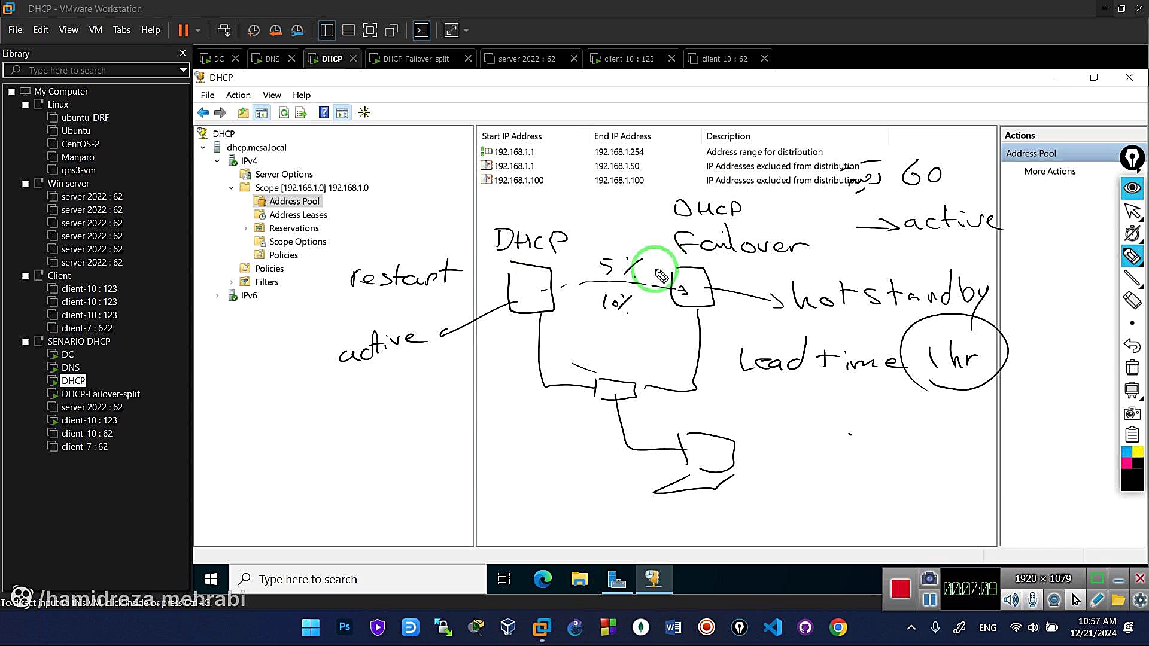
Task: Select the eraser tool in annotation bar
Action: [x=1132, y=300]
